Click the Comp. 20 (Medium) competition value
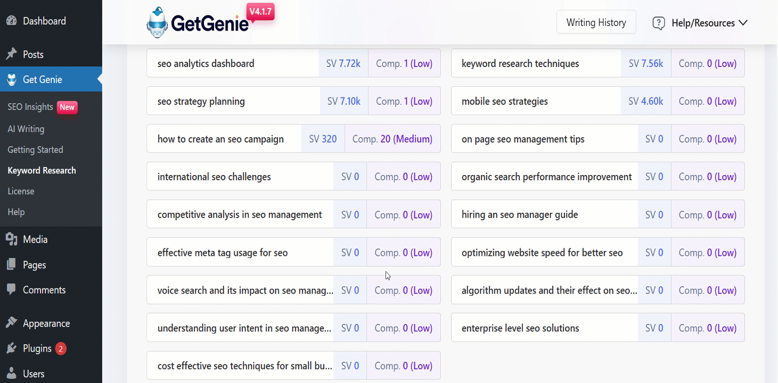The height and width of the screenshot is (383, 778). (x=392, y=139)
